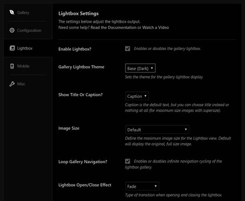
Task: Expand the Show Title Or Caption dropdown
Action: [137, 96]
